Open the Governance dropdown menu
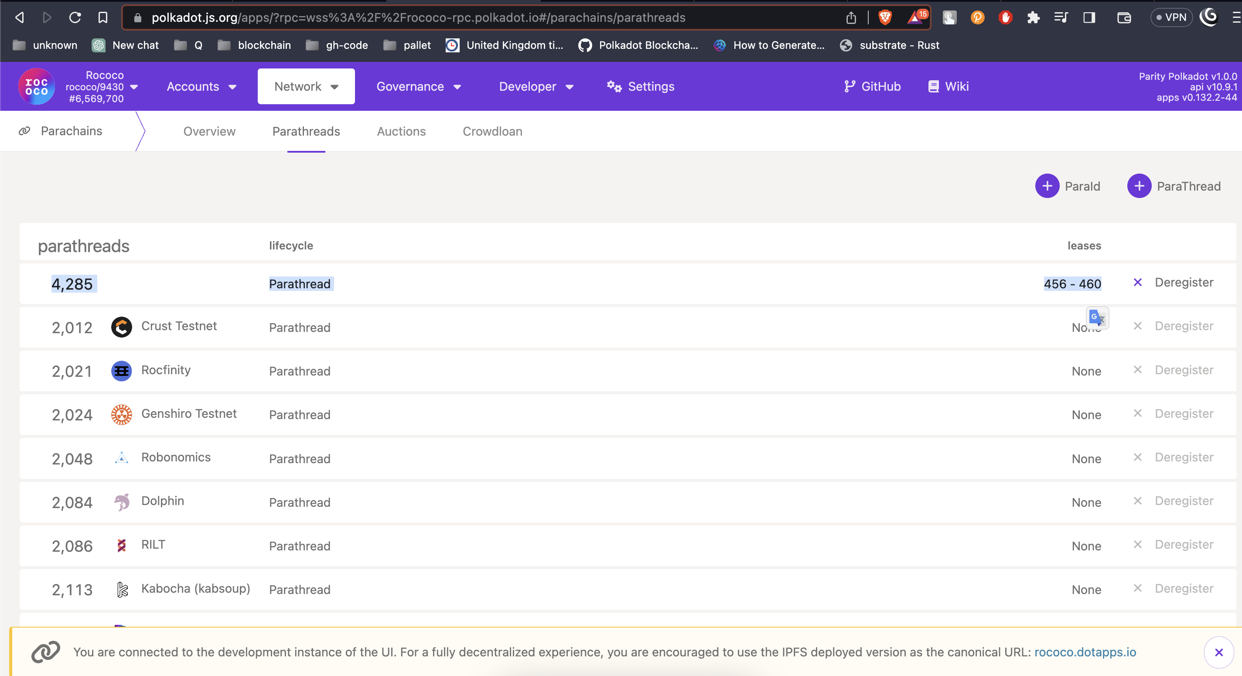Image resolution: width=1242 pixels, height=676 pixels. click(x=419, y=87)
